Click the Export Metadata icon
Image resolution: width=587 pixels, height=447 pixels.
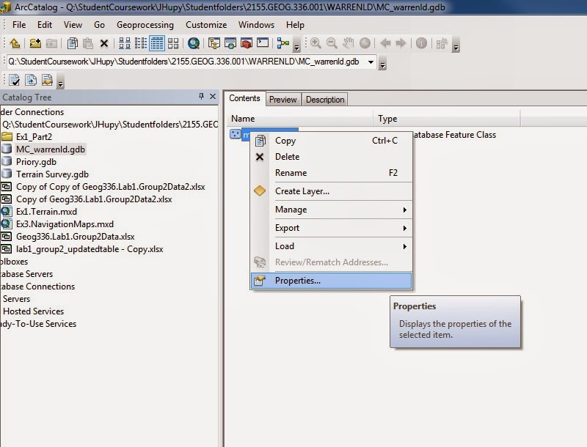(31, 80)
